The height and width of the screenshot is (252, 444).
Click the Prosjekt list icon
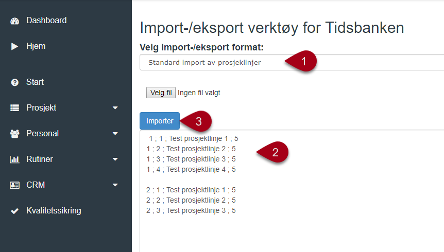[15, 108]
